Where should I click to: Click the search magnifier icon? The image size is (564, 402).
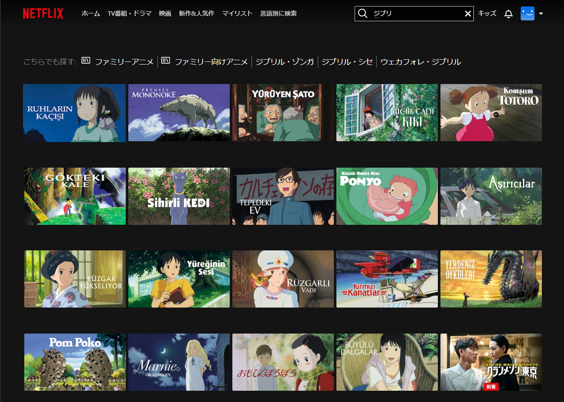click(x=363, y=13)
